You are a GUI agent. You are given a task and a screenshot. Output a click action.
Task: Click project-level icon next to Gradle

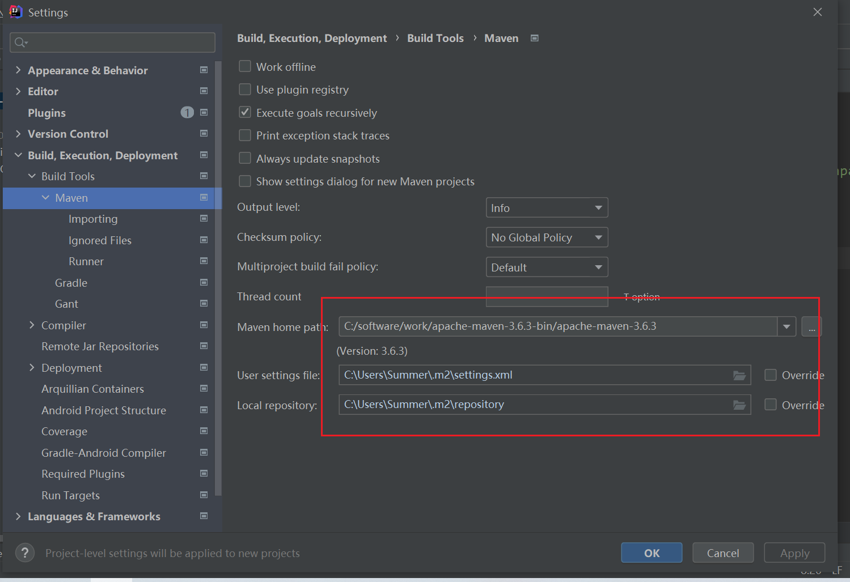click(204, 282)
